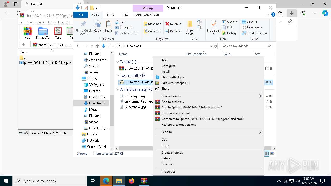Open Firefox from the taskbar
This screenshot has height=186, width=331.
[x=132, y=181]
